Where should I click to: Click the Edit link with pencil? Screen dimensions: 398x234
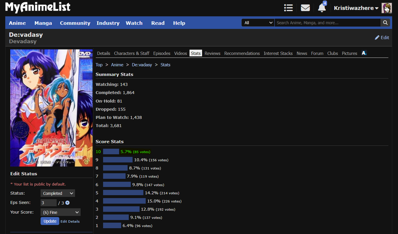coord(382,37)
